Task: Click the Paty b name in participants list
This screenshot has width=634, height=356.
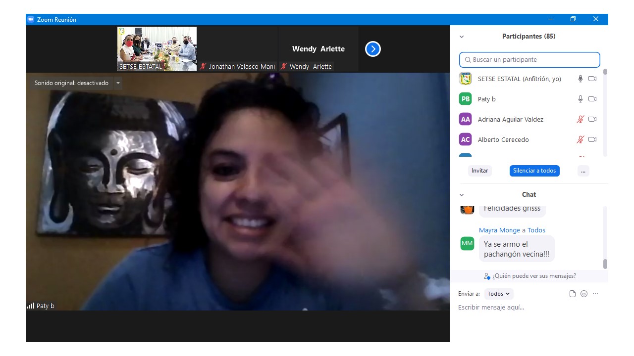Action: pos(487,99)
